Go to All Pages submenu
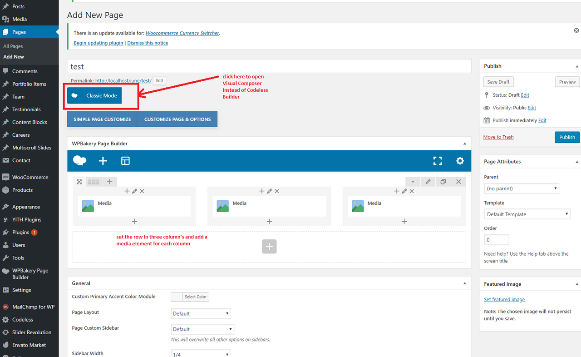Image resolution: width=581 pixels, height=357 pixels. (x=13, y=46)
